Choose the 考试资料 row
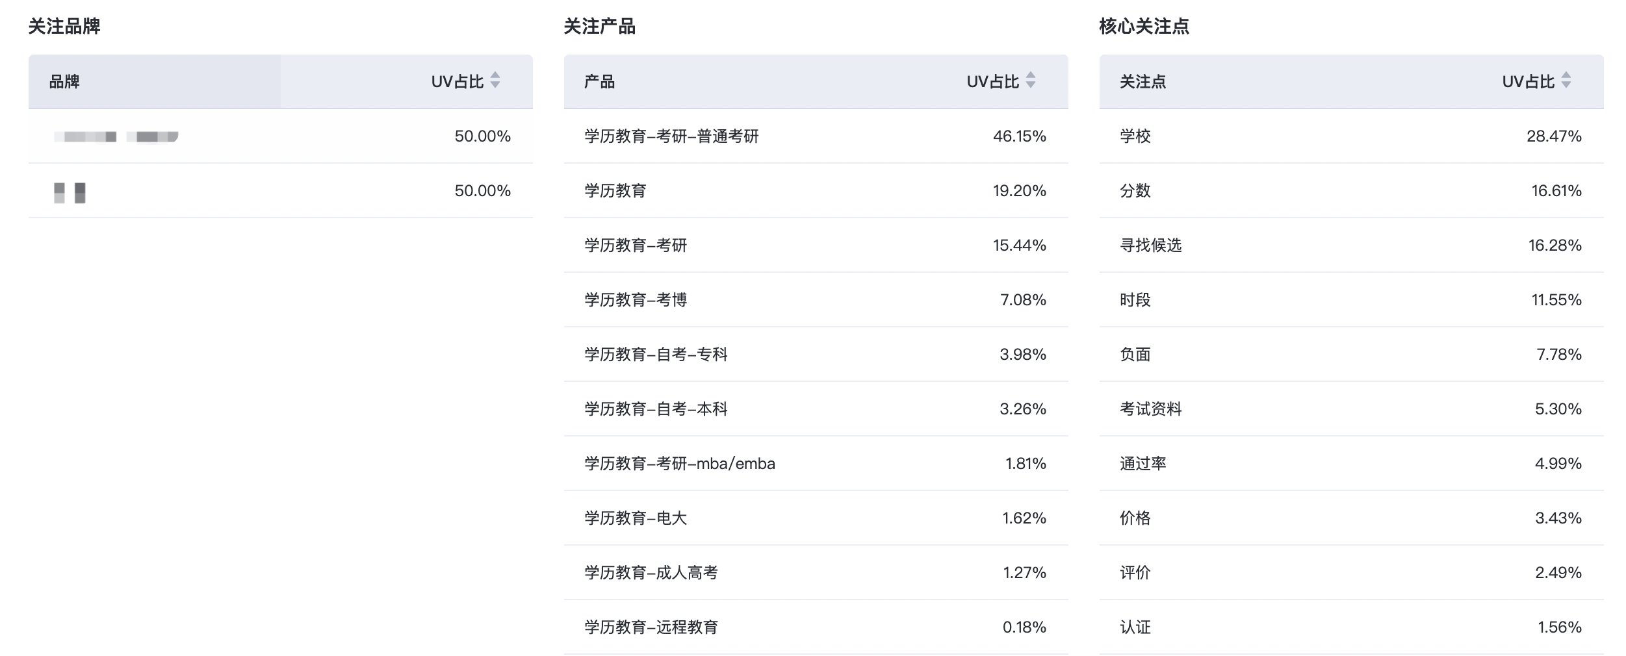The height and width of the screenshot is (656, 1626). pyautogui.click(x=1150, y=409)
